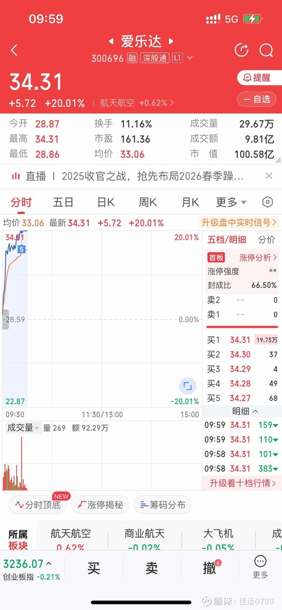Tap the 5G signal status indicator
The image size is (282, 610).
coord(232,19)
